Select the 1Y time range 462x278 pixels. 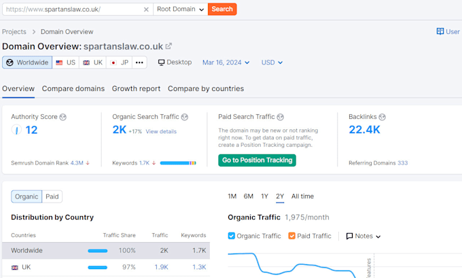[264, 196]
